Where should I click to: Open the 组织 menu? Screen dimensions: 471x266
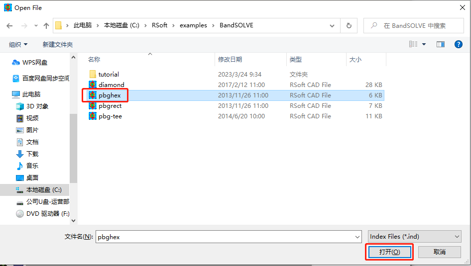[x=18, y=44]
